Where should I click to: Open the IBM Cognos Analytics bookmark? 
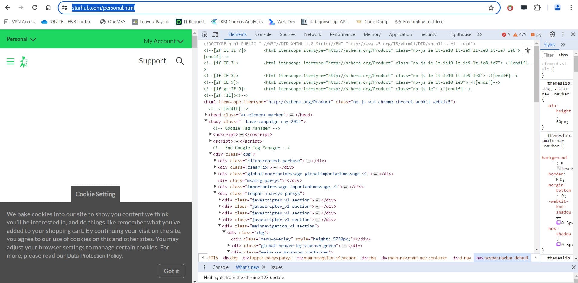[x=237, y=22]
